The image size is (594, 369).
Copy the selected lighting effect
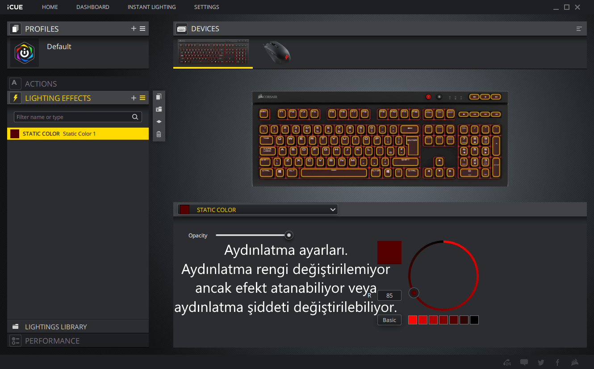point(159,97)
